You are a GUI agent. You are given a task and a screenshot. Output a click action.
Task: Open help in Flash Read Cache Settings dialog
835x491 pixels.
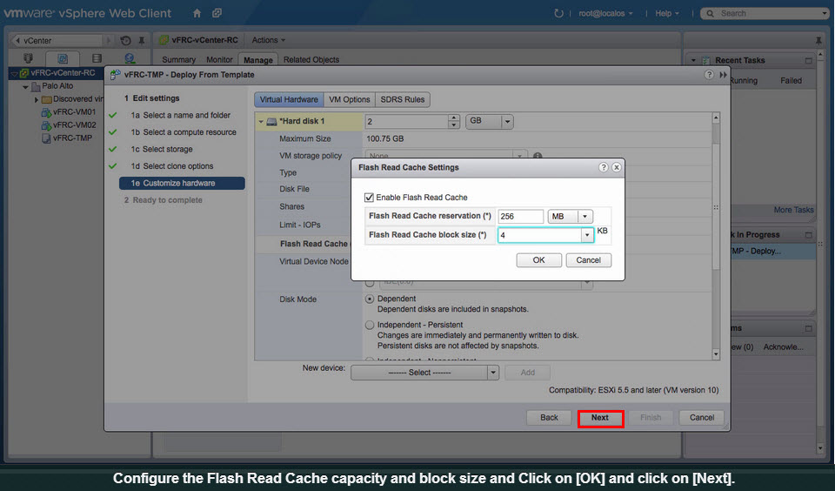(604, 167)
